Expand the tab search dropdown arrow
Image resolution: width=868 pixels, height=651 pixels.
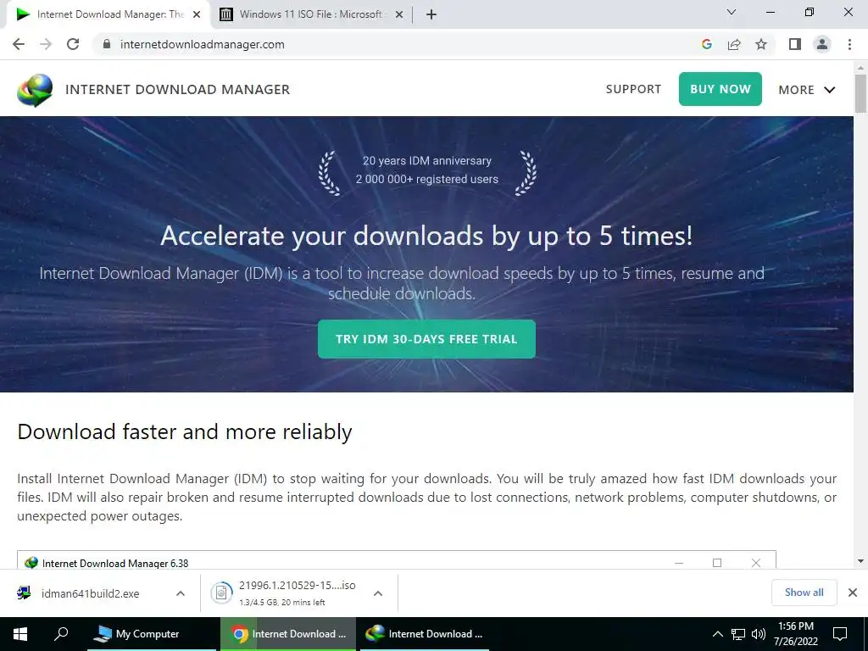tap(732, 12)
